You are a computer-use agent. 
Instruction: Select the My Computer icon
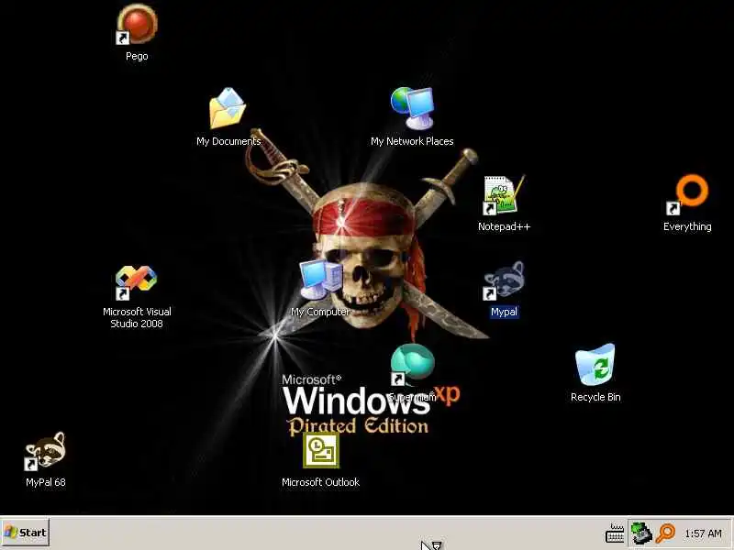click(x=320, y=280)
